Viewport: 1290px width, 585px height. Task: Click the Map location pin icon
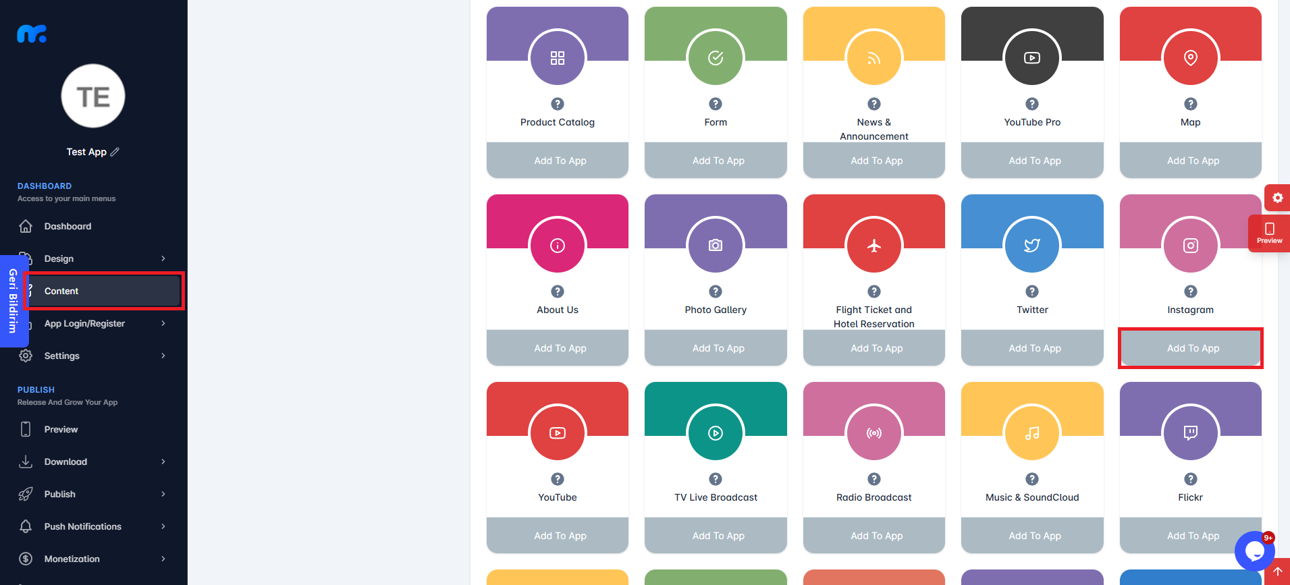tap(1190, 58)
